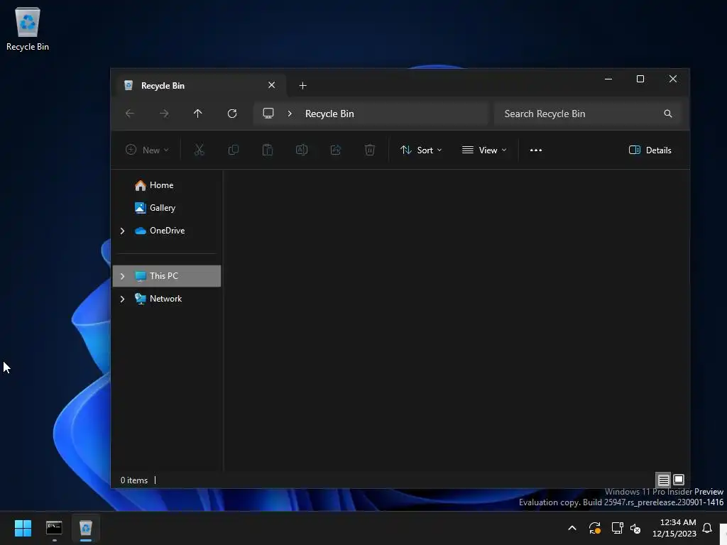
Task: Minimize the Recycle Bin window
Action: point(608,79)
